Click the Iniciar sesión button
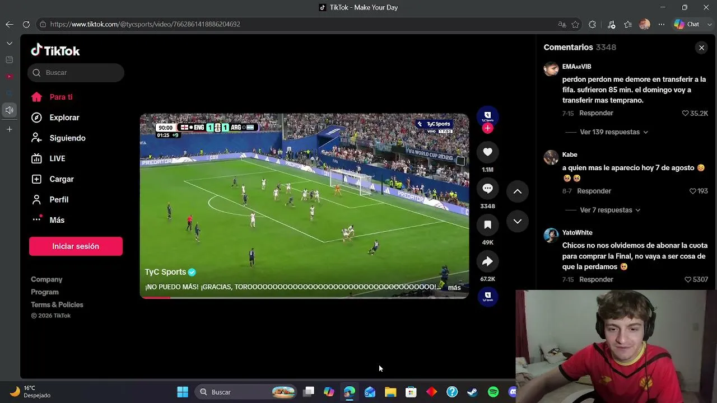The height and width of the screenshot is (403, 717). (x=76, y=246)
